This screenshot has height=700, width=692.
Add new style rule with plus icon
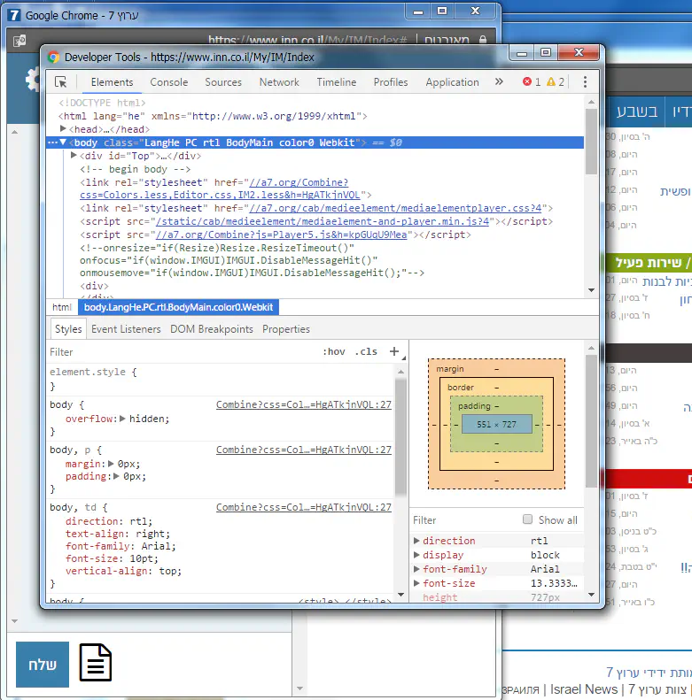coord(394,351)
